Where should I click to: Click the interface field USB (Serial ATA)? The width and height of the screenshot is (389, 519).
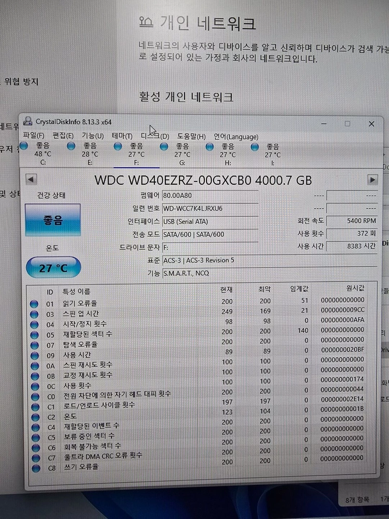pos(210,221)
